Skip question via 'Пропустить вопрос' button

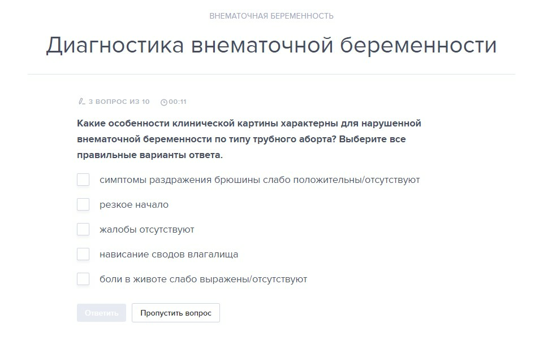coord(176,313)
